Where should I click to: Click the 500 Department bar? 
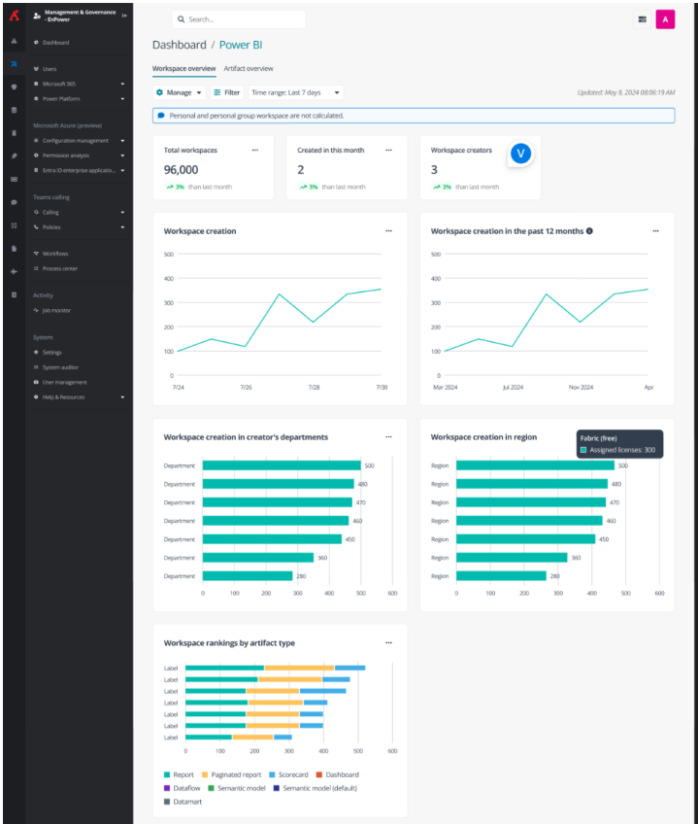coord(282,465)
